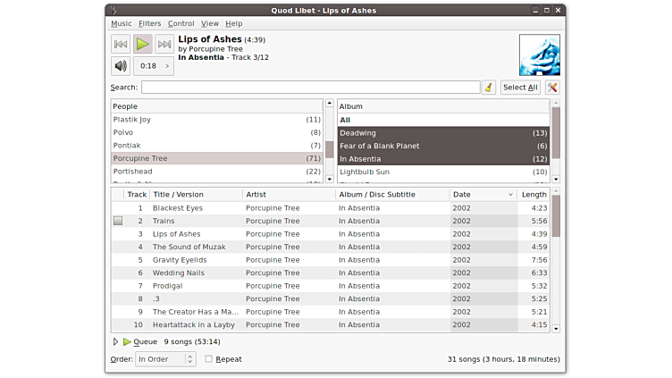Open the Filters menu
This screenshot has width=672, height=378.
click(x=149, y=23)
